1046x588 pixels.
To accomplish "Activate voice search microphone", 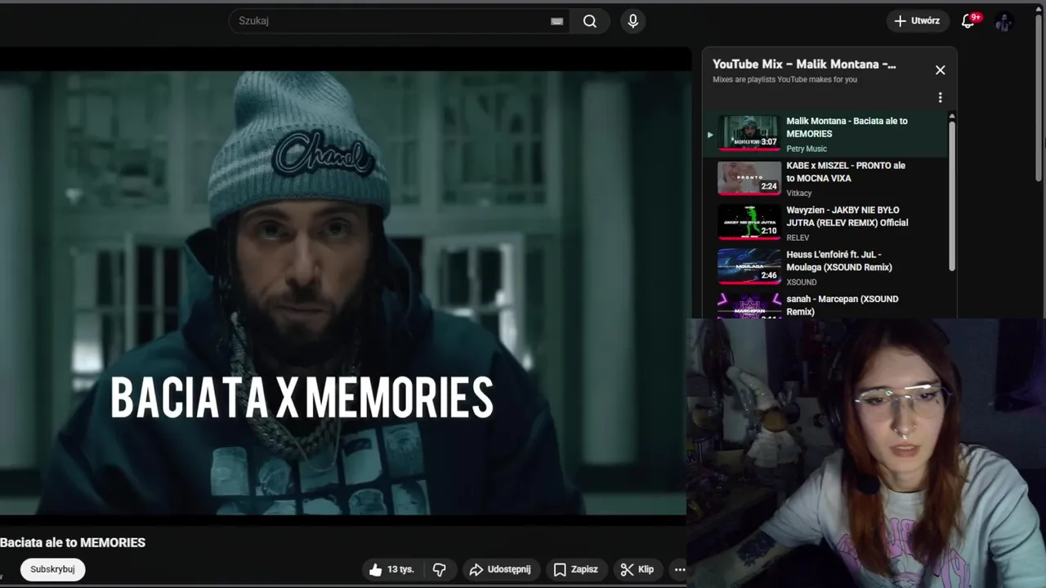I will 633,21.
